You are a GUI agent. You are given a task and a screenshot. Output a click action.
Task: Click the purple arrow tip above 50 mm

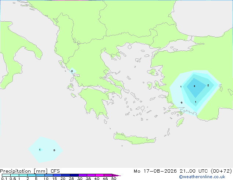coord(116,175)
